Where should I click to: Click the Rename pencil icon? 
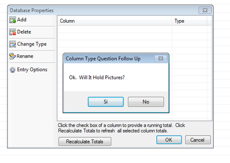13,57
